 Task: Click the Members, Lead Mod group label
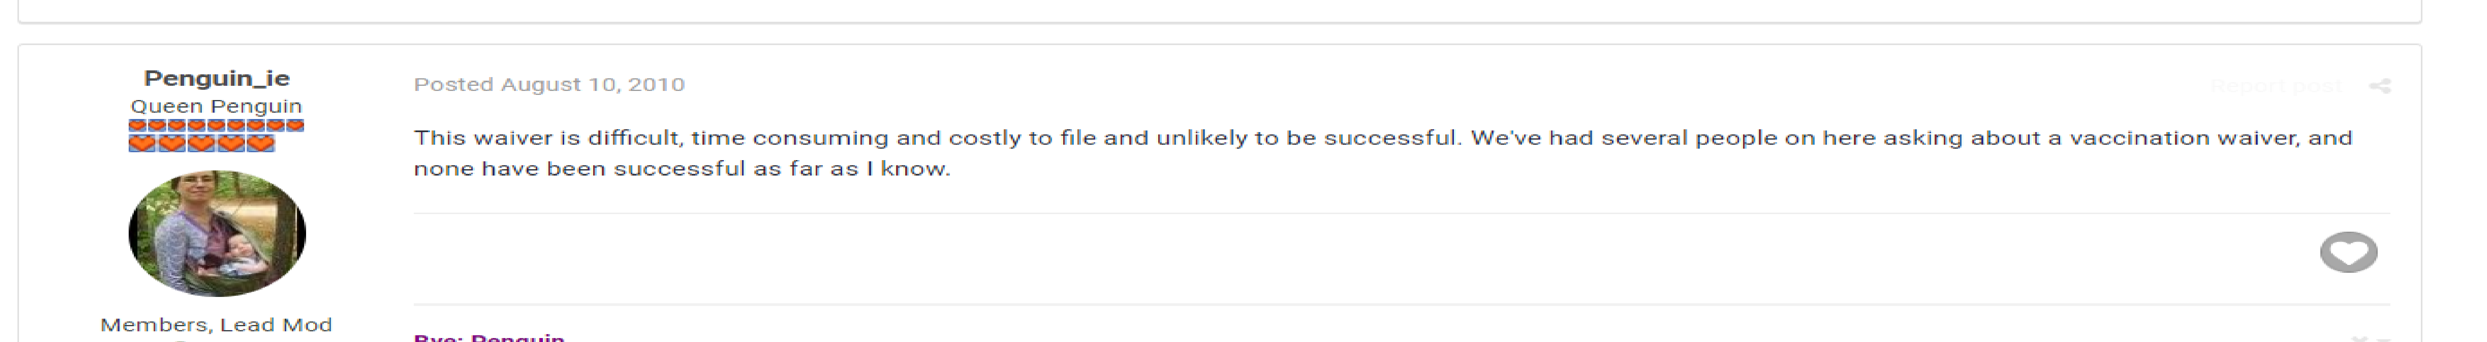pos(216,325)
